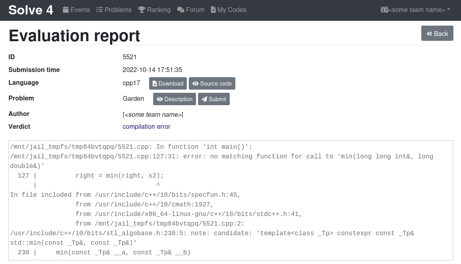Expand the team name account dropdown

tap(417, 10)
